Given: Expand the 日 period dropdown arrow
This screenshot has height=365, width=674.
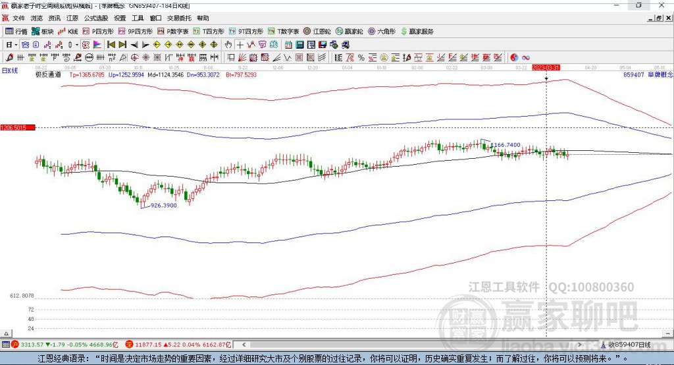Looking at the screenshot, I should (x=16, y=45).
